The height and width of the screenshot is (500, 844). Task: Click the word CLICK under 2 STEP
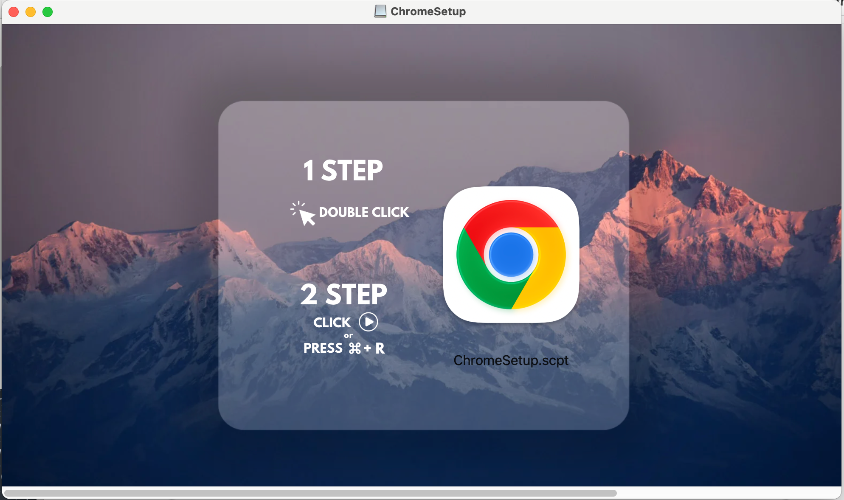coord(332,323)
